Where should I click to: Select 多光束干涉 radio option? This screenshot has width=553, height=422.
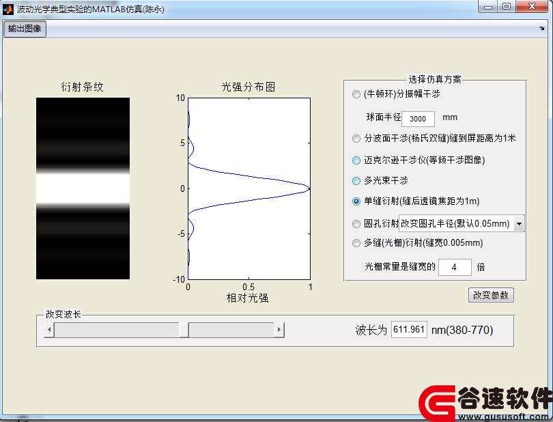point(356,181)
